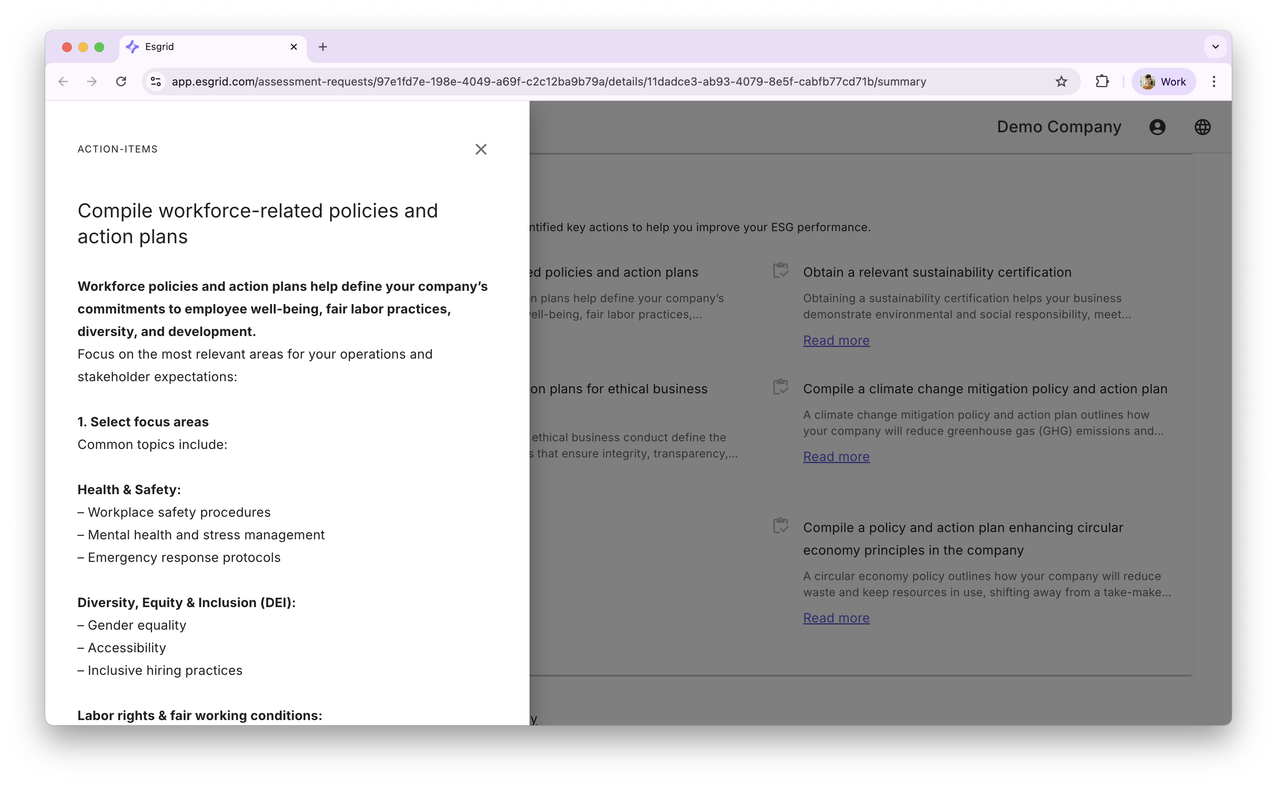This screenshot has width=1277, height=785.
Task: Click the clipboard icon beside circular economy action
Action: (781, 525)
